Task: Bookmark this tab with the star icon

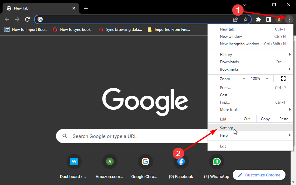Action: (246, 19)
